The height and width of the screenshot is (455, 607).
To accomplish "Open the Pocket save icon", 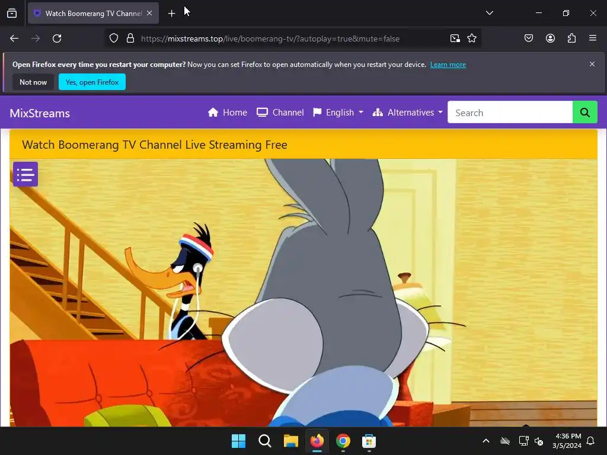I will tap(529, 39).
